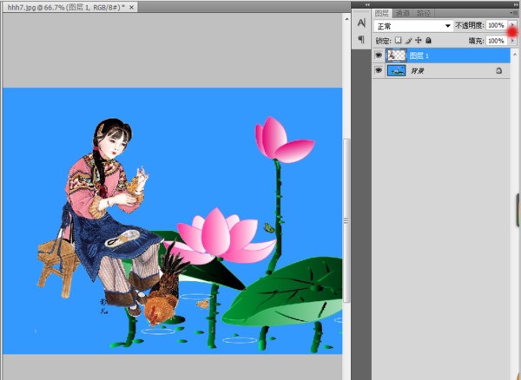Switch to the 图层 tab

click(x=382, y=13)
